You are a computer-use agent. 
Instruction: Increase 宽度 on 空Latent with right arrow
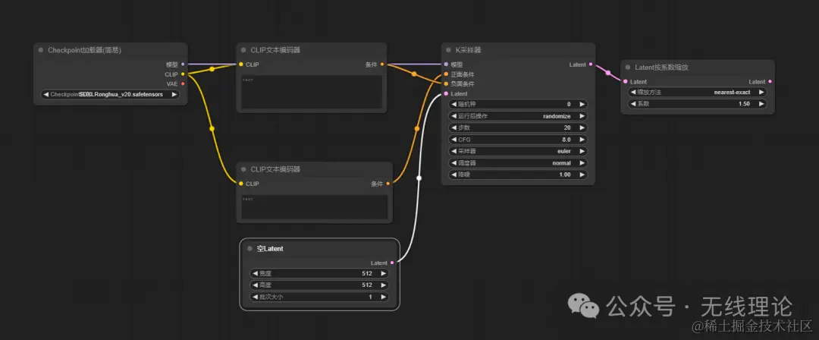pos(384,273)
